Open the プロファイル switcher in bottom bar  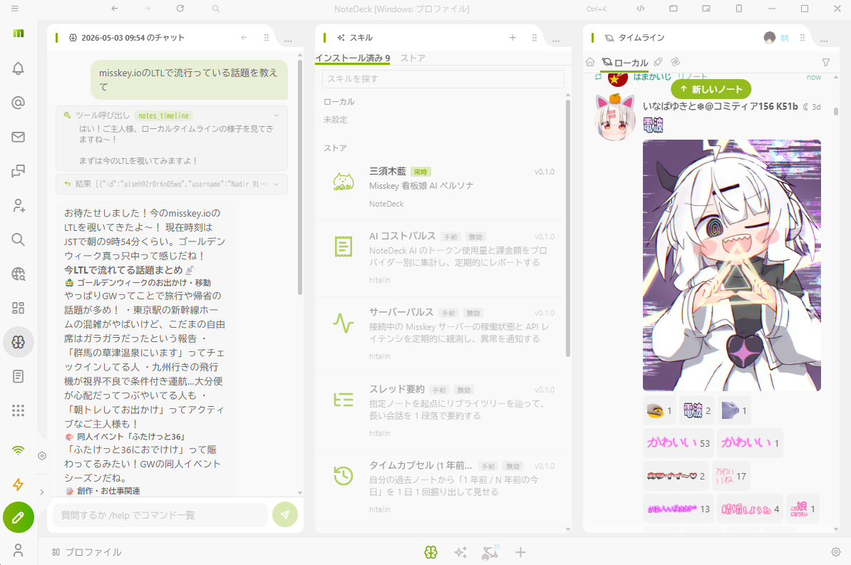tap(87, 552)
